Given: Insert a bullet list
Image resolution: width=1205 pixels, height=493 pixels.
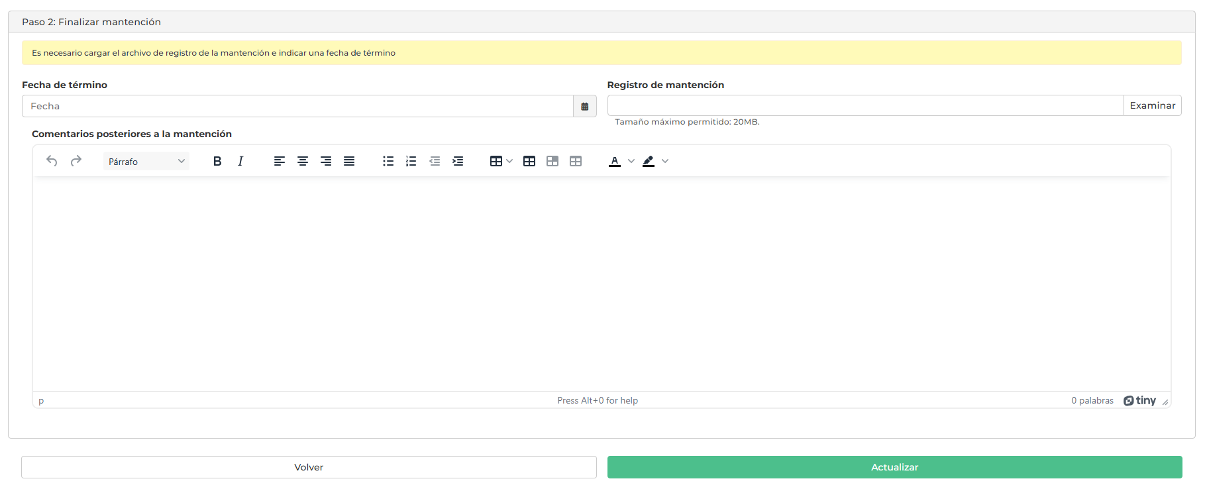Looking at the screenshot, I should [388, 161].
